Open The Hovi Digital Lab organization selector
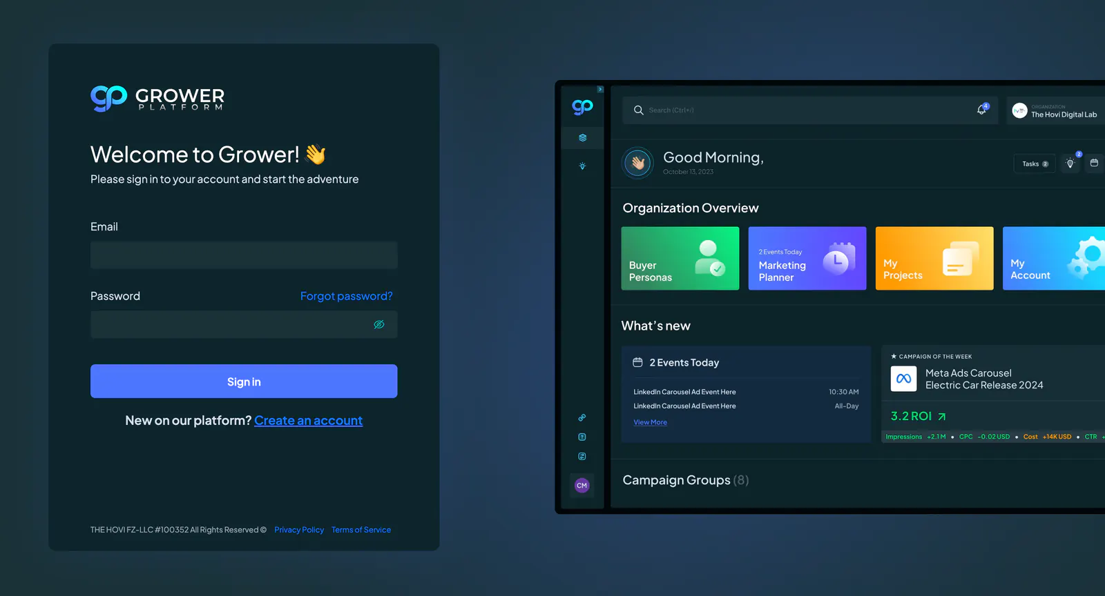1105x596 pixels. (x=1056, y=110)
